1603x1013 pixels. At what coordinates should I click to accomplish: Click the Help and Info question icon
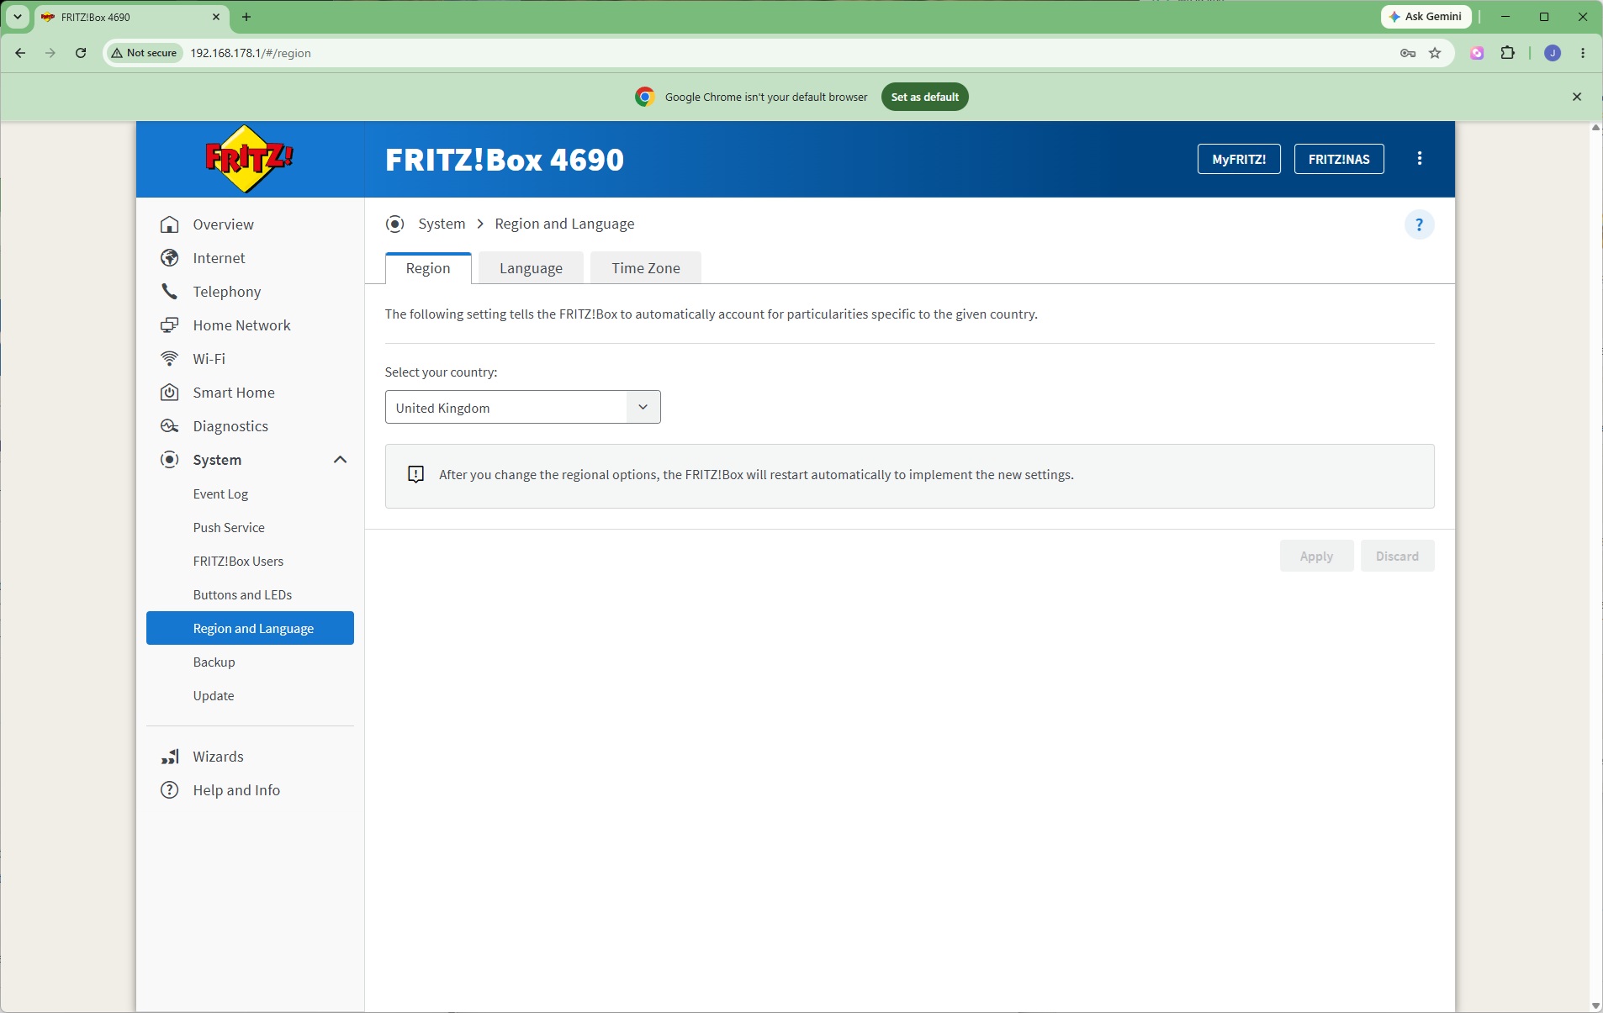click(x=170, y=790)
